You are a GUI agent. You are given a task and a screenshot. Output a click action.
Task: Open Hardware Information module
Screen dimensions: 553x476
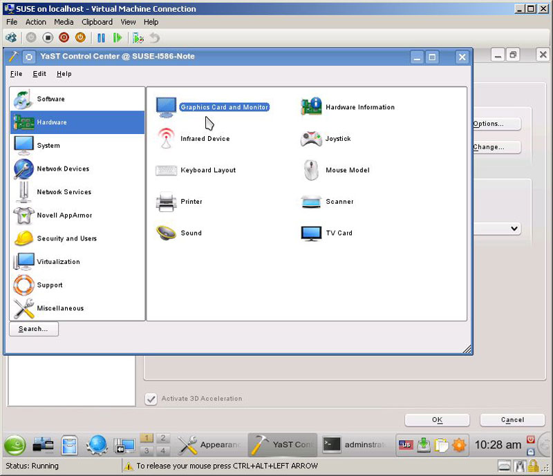[x=348, y=107]
